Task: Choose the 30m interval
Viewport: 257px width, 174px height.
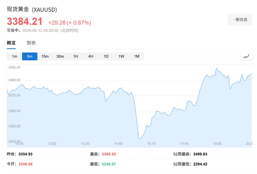Action: click(60, 56)
